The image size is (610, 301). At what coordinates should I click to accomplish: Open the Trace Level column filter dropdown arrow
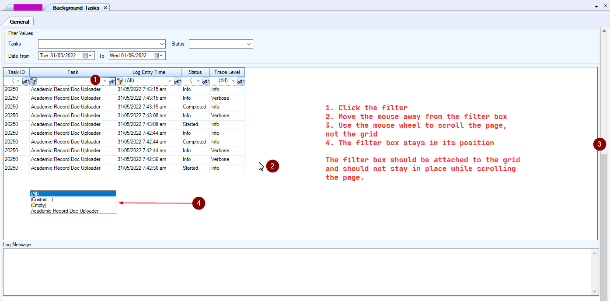pyautogui.click(x=234, y=81)
